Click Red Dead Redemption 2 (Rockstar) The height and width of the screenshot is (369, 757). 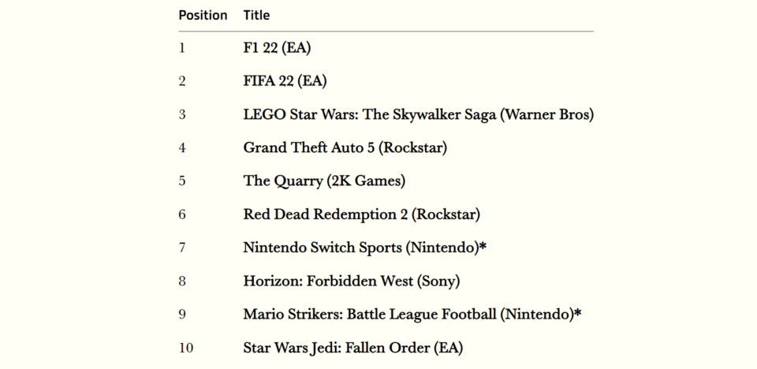(362, 214)
